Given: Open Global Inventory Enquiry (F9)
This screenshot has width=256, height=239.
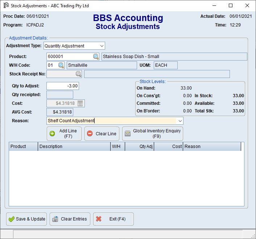Looking at the screenshot, I should click(x=152, y=133).
